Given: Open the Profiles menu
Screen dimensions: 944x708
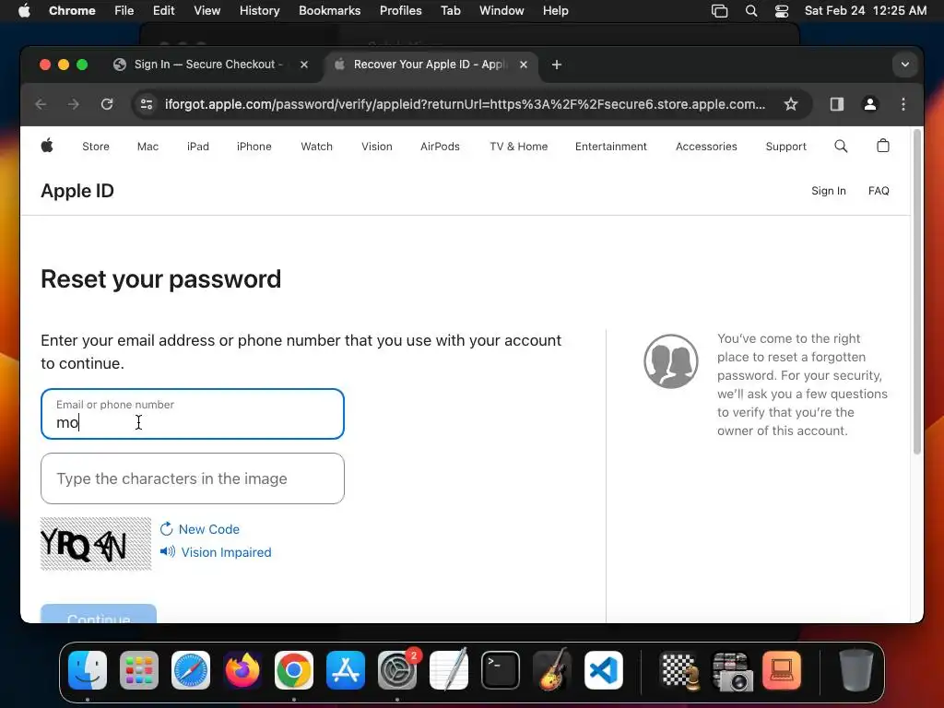Looking at the screenshot, I should tap(401, 11).
